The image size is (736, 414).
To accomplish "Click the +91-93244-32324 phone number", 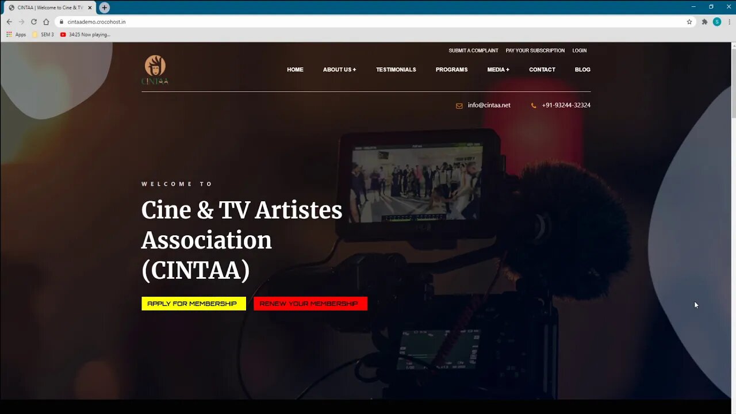I will [566, 105].
